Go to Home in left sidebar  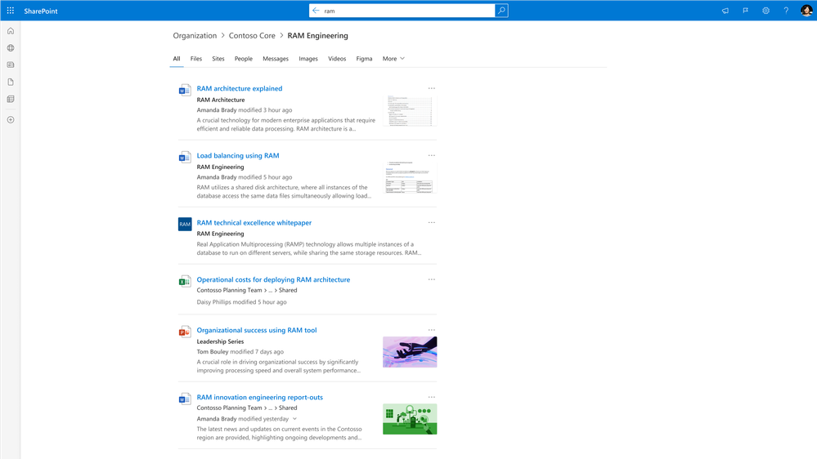click(11, 31)
